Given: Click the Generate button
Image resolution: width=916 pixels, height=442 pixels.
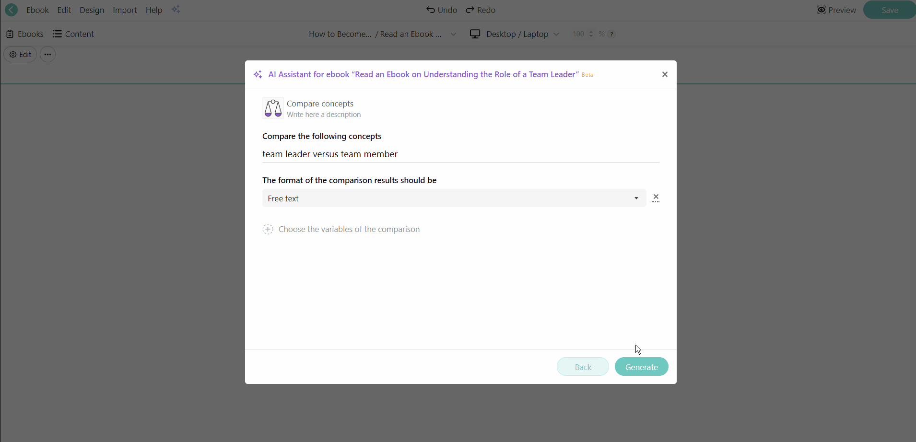Looking at the screenshot, I should [641, 367].
